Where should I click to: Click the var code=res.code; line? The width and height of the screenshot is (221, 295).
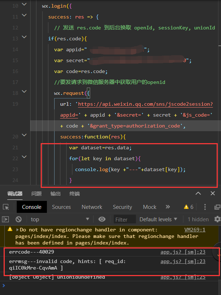[x=81, y=72]
